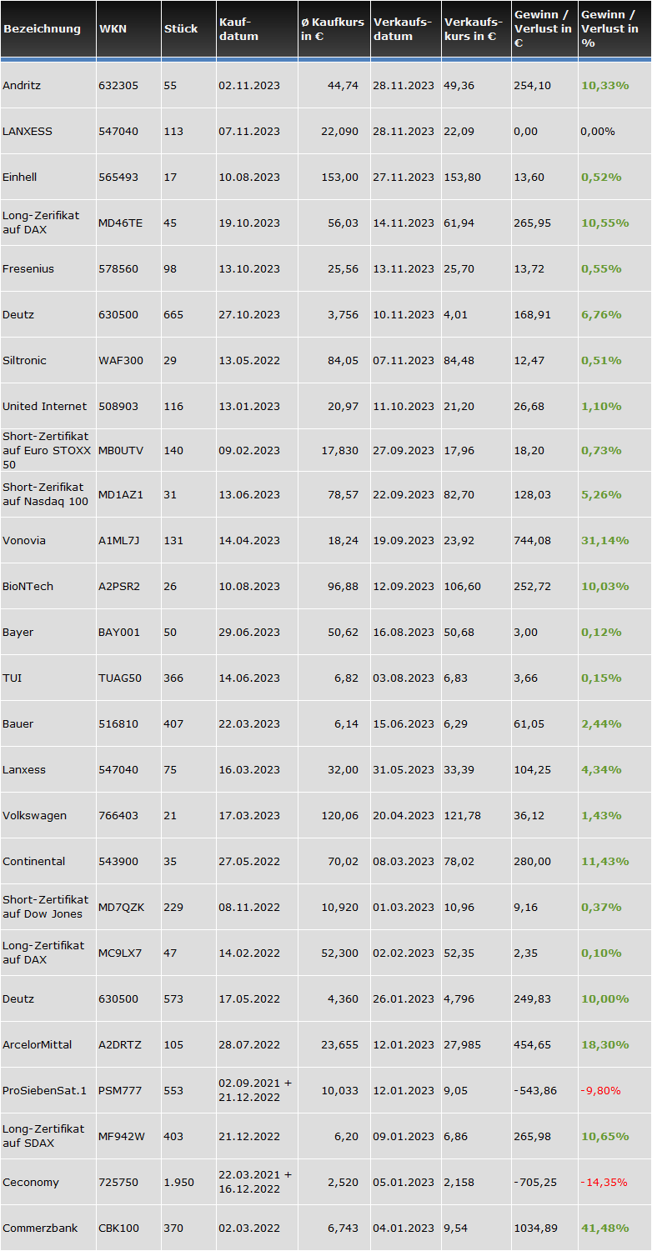
Task: Select WKN code A1ML7J
Action: (119, 540)
